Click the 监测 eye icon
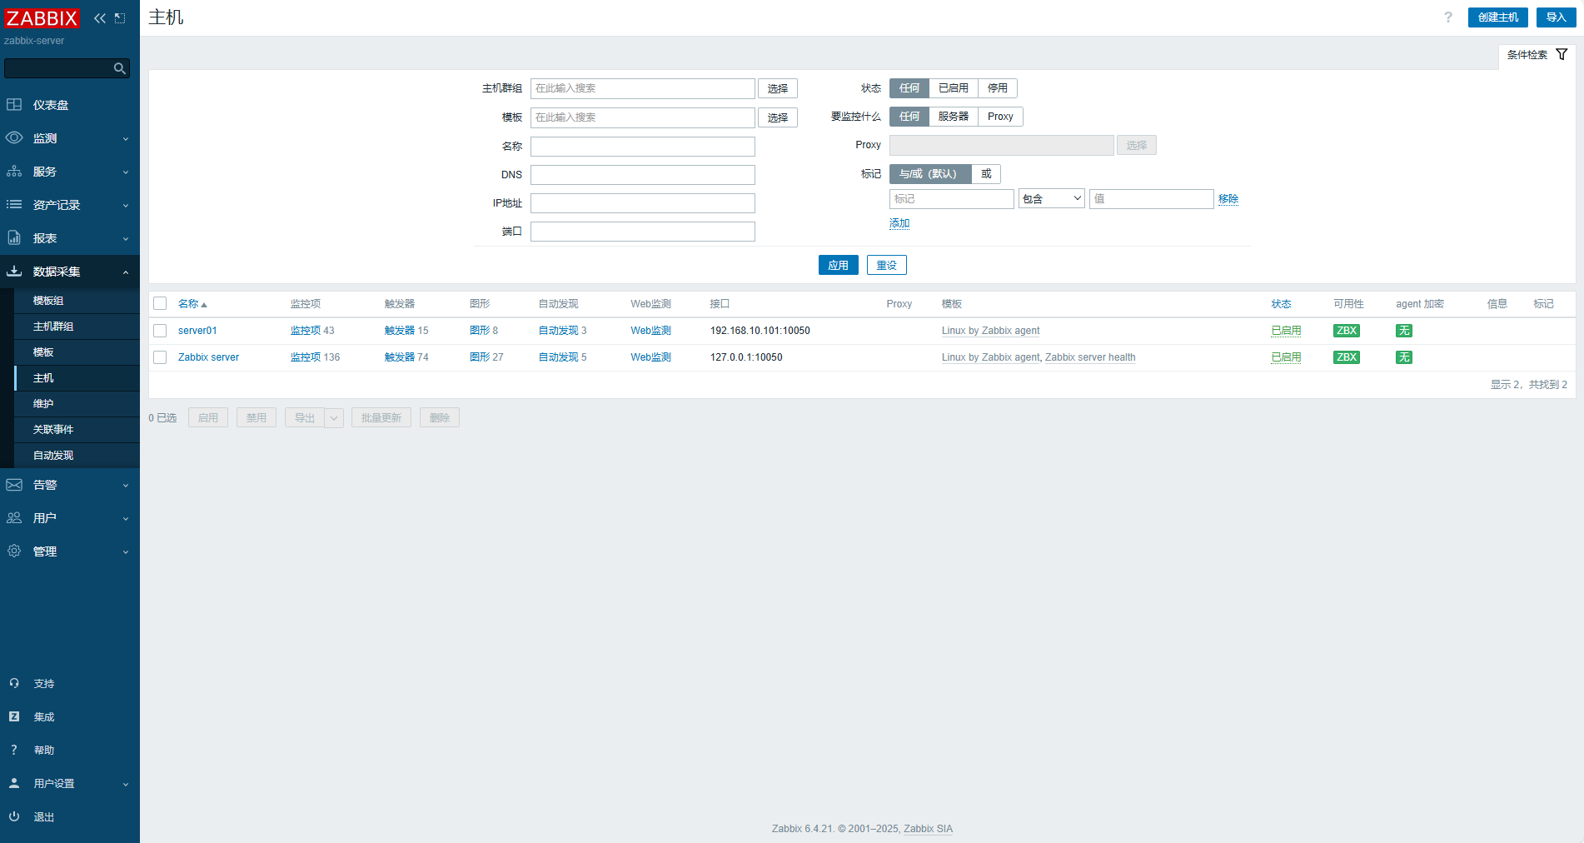Viewport: 1584px width, 843px height. click(x=14, y=138)
